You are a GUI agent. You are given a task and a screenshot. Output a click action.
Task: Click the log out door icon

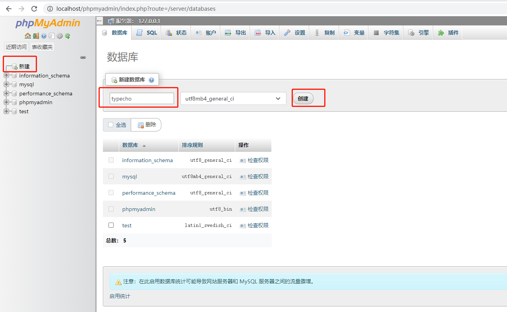pyautogui.click(x=36, y=36)
